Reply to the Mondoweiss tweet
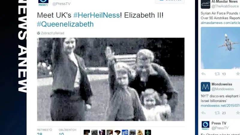Screen dimensions: 240x135 (203, 113)
